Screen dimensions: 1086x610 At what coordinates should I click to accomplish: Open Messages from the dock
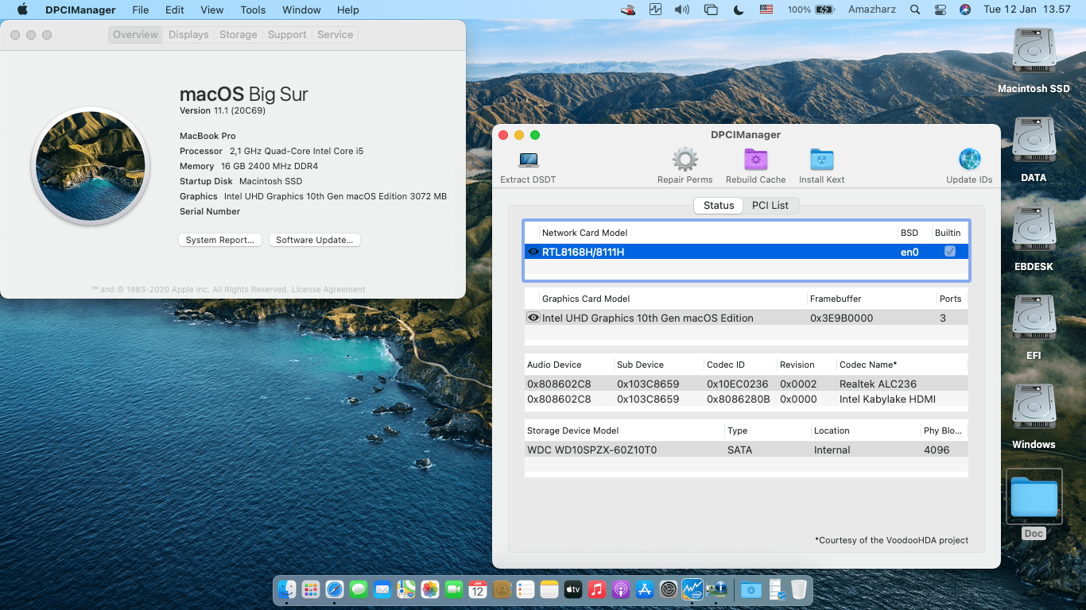pos(359,589)
